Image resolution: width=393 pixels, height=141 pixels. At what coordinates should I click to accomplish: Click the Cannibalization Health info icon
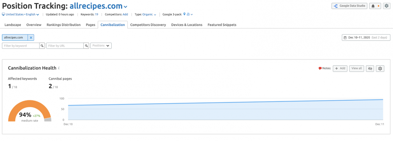[x=59, y=68]
